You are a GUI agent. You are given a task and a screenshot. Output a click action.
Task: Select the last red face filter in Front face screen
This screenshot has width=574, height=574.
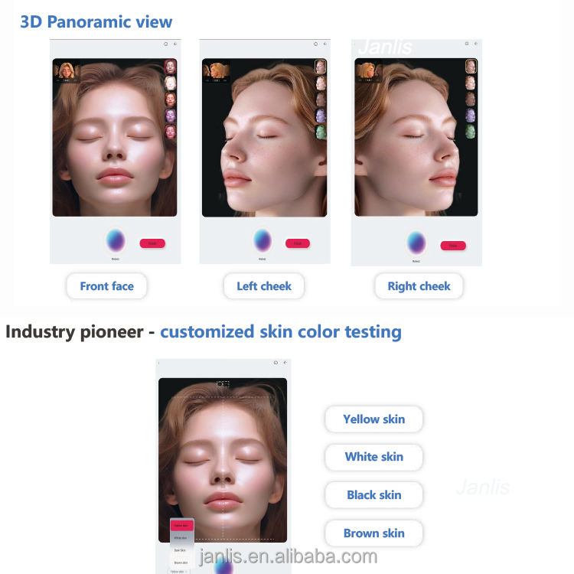171,132
